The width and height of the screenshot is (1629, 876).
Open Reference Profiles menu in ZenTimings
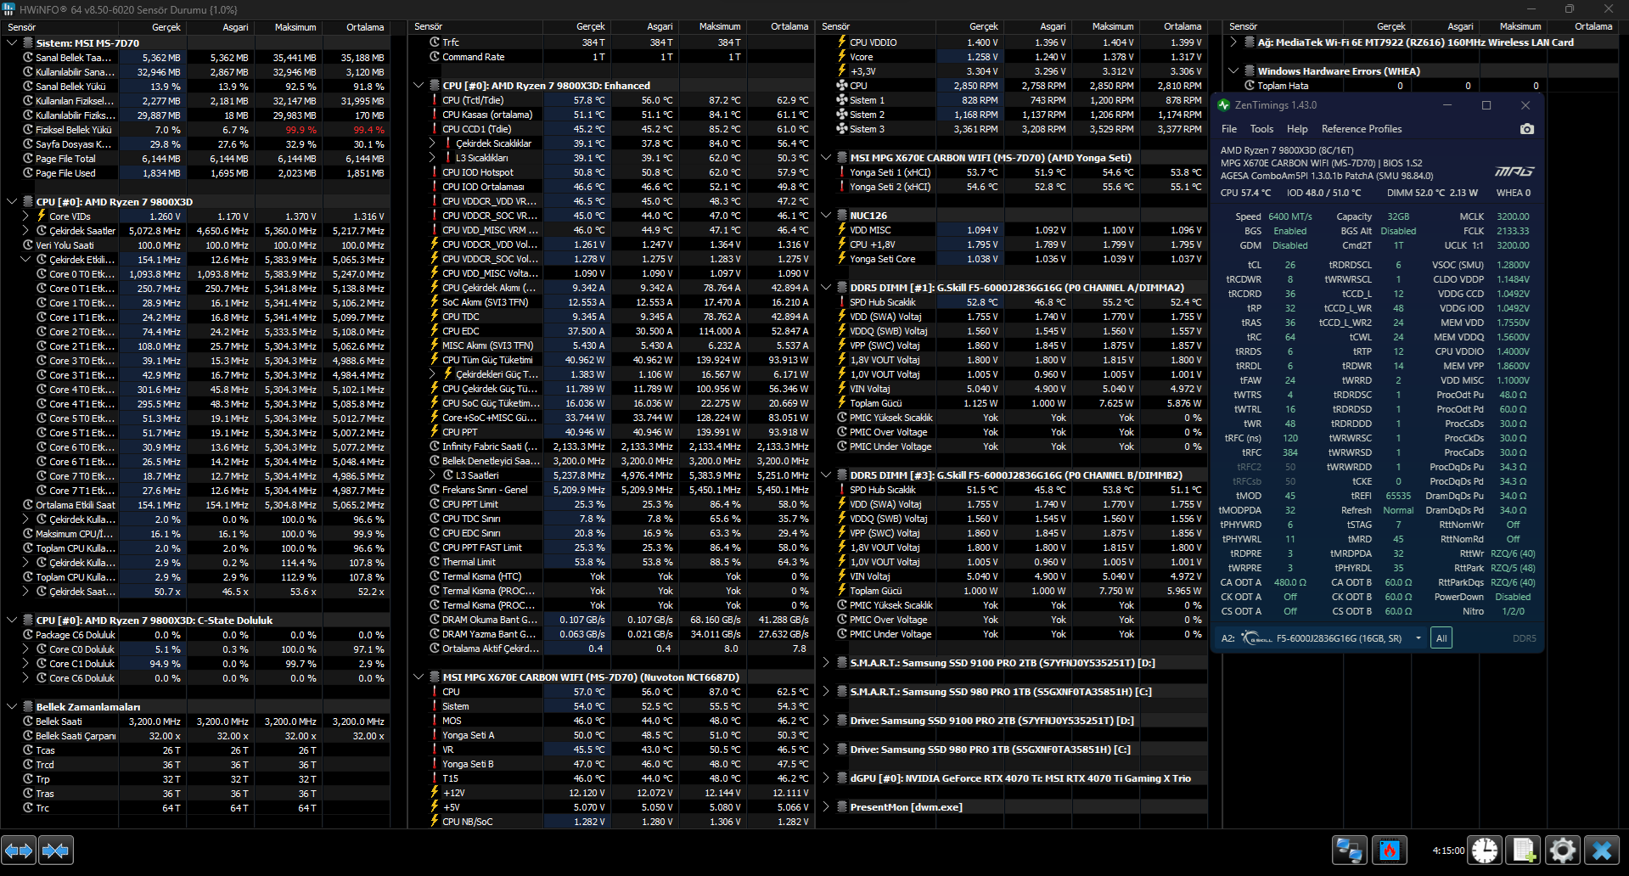[1362, 129]
